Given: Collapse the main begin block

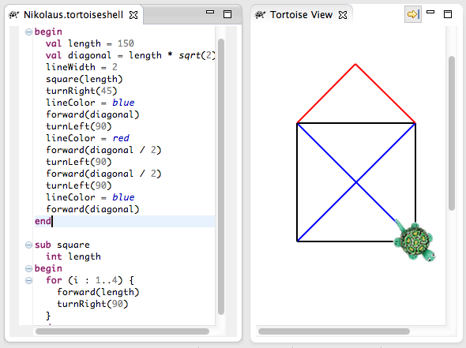Looking at the screenshot, I should coord(28,32).
